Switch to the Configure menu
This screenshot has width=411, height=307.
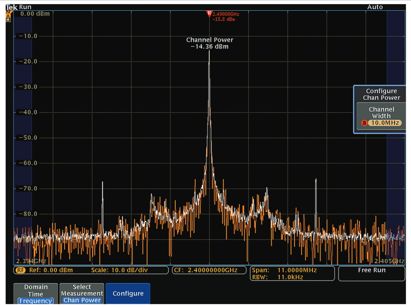click(128, 293)
